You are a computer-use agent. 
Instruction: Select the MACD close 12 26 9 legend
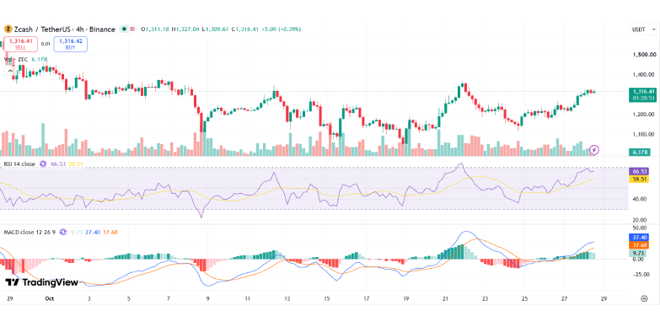tap(30, 232)
